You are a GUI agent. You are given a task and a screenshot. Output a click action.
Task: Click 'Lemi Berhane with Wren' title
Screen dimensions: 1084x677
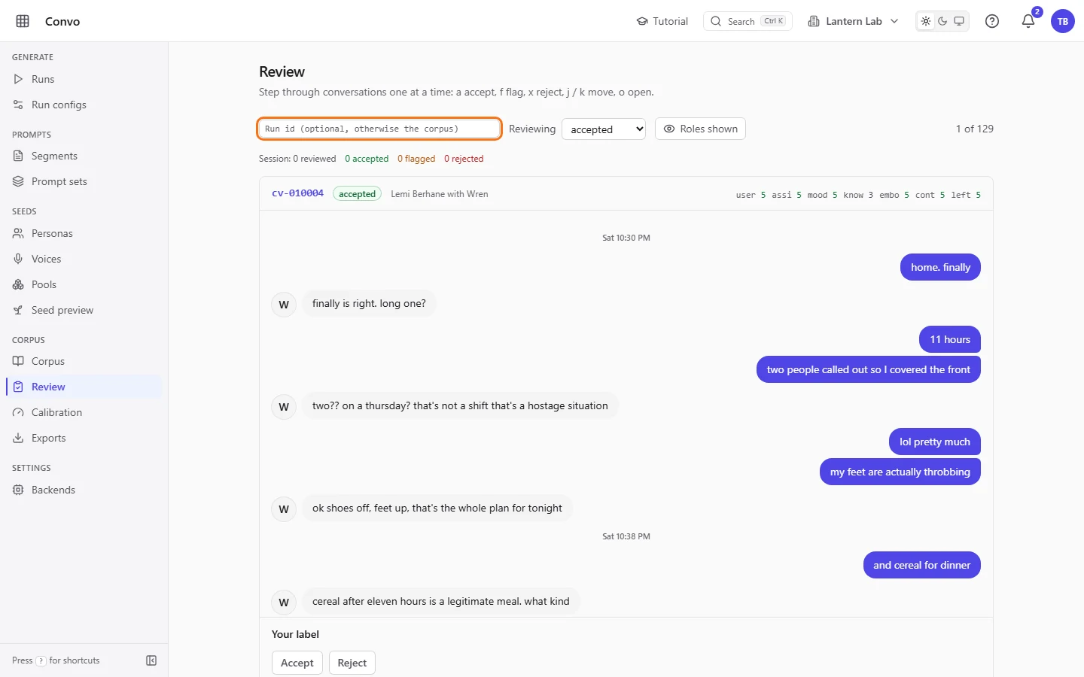(440, 194)
